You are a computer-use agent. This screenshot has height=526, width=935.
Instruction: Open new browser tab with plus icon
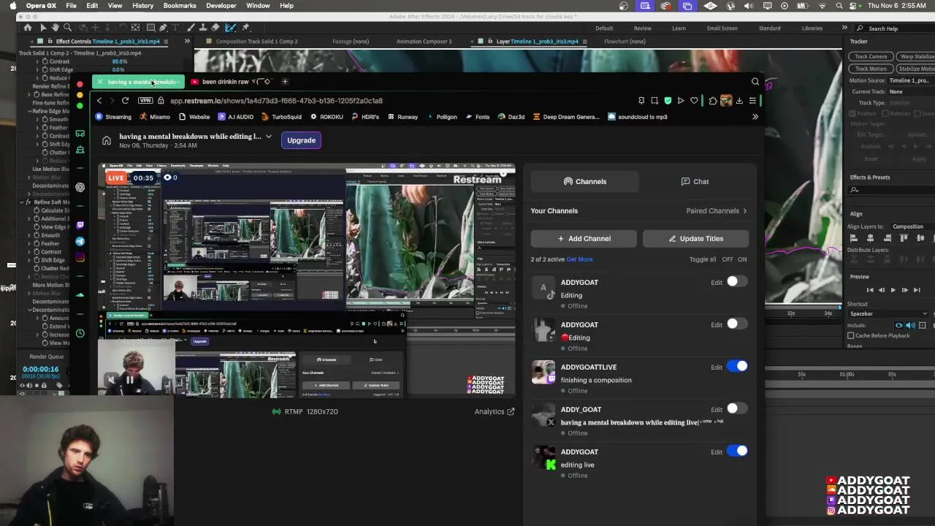[x=285, y=82]
